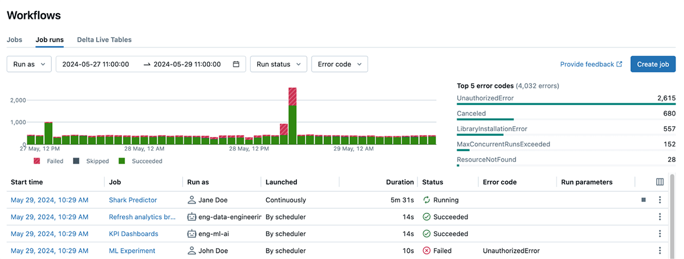This screenshot has width=684, height=259.
Task: Expand the Run status dropdown
Action: tap(279, 64)
